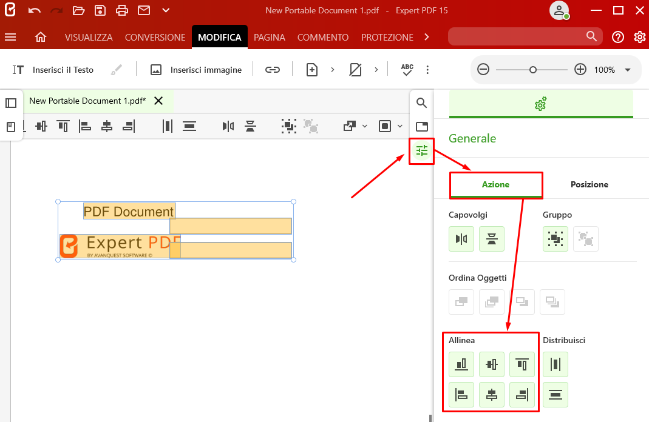The height and width of the screenshot is (422, 649).
Task: Run the ABC spell check tool
Action: 407,70
